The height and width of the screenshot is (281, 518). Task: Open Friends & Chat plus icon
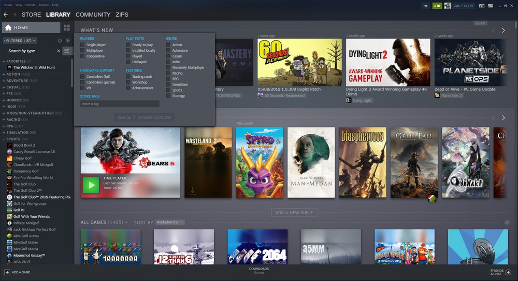pyautogui.click(x=509, y=272)
